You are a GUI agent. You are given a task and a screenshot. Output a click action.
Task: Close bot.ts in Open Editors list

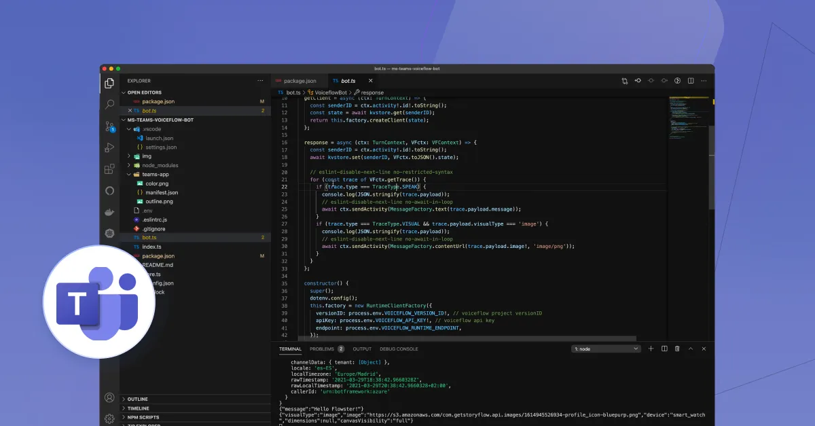pyautogui.click(x=130, y=111)
